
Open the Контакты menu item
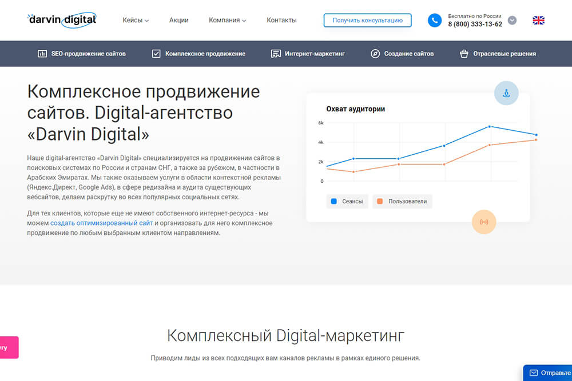[281, 21]
